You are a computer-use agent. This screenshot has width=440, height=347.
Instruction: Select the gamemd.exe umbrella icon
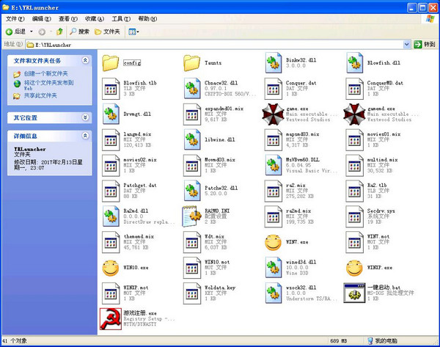[x=354, y=114]
